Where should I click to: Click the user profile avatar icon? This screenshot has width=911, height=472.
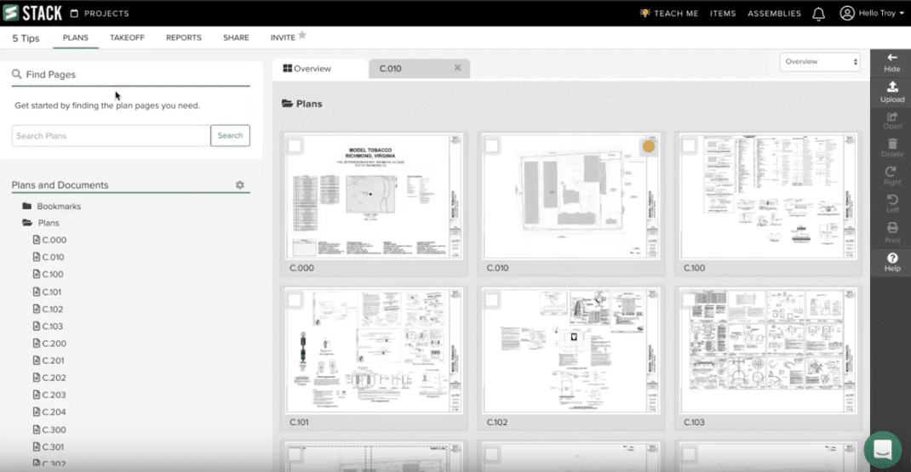[847, 13]
